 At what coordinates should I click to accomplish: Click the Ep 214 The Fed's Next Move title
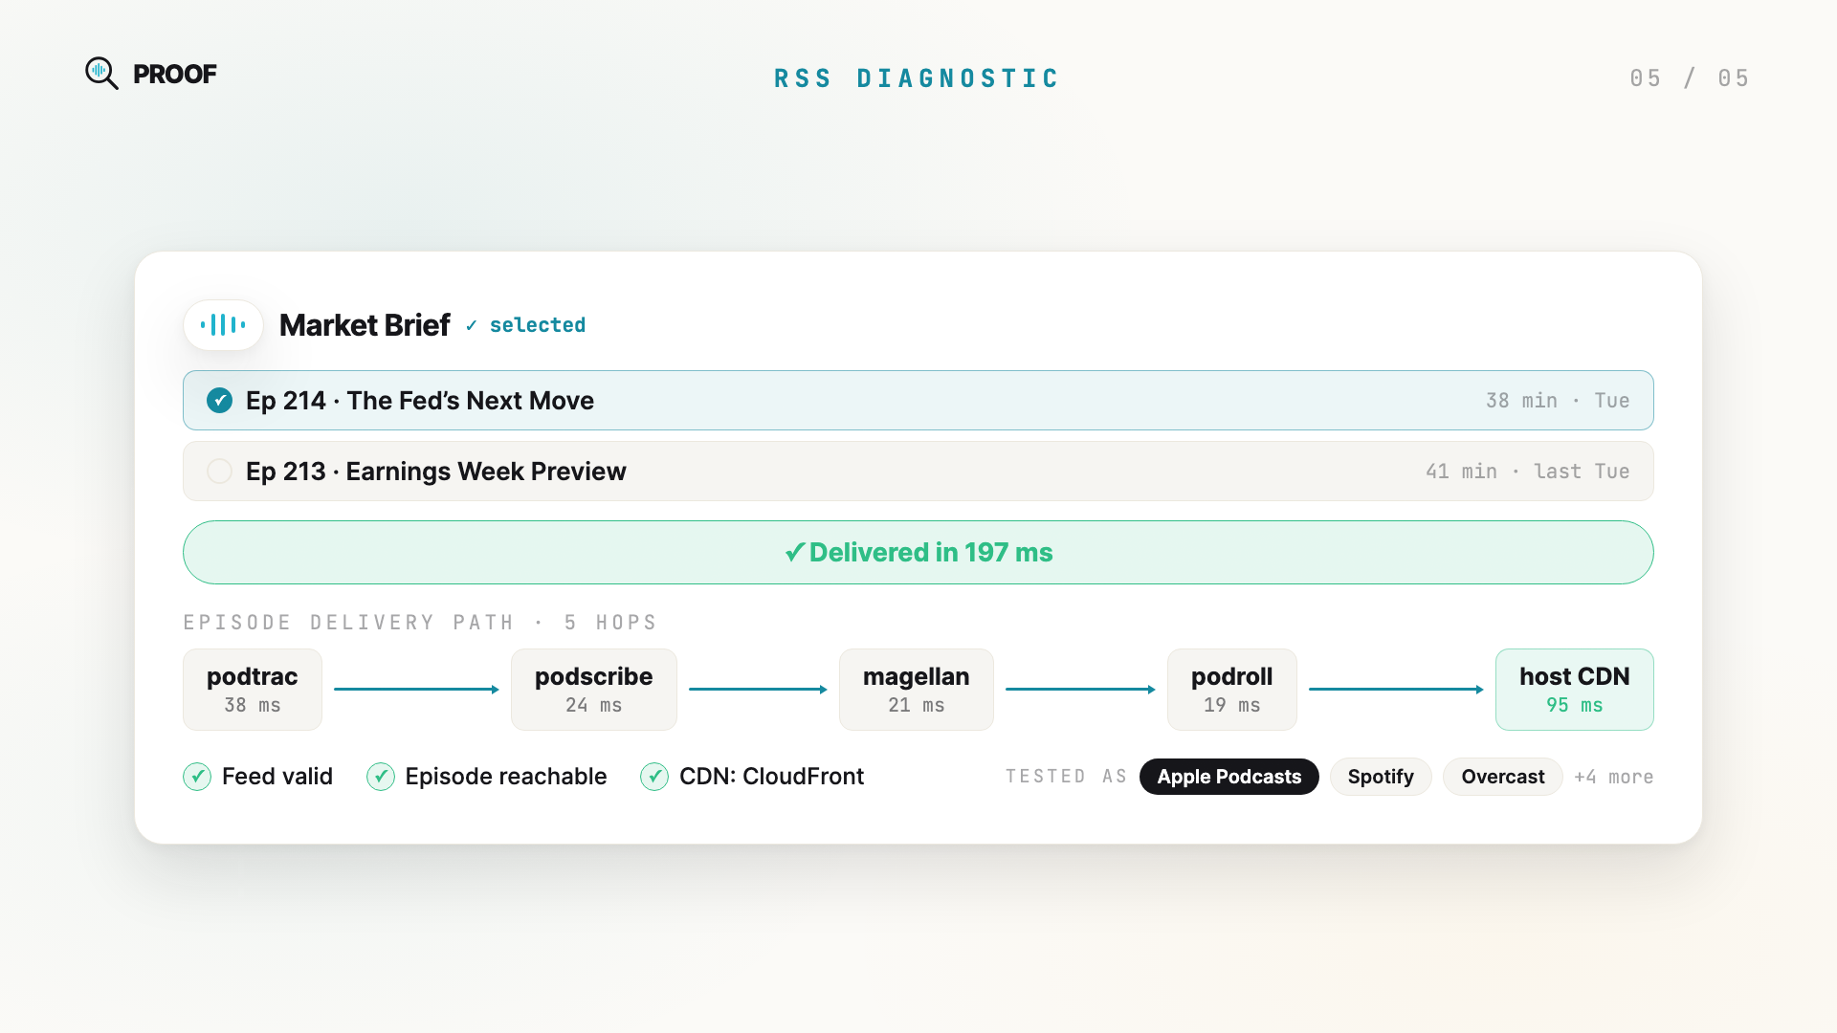point(420,401)
